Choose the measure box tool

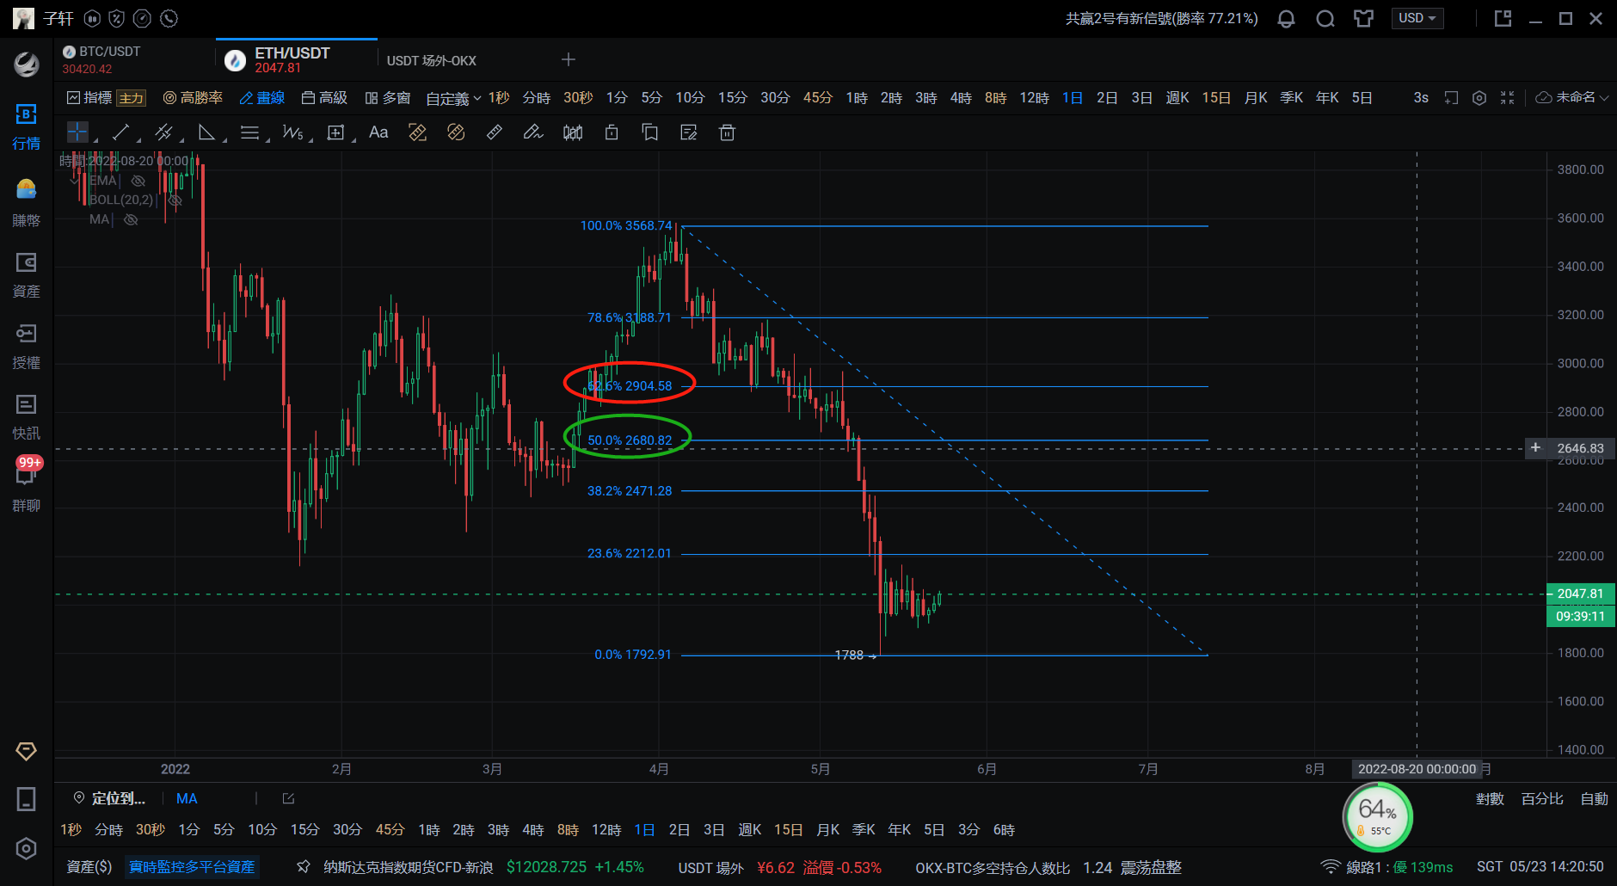[x=335, y=132]
